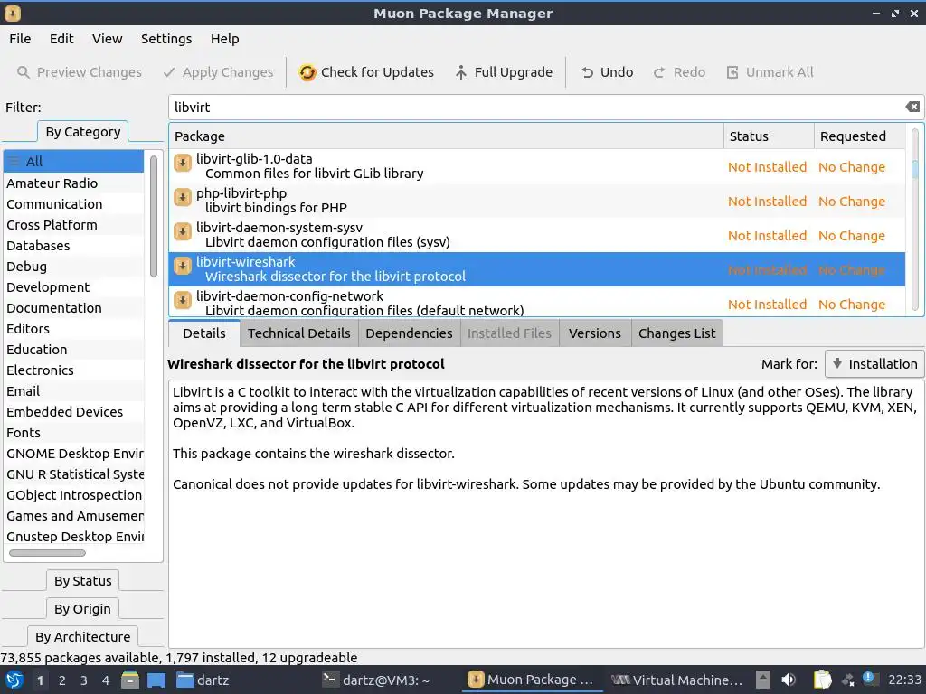
Task: Switch to Virtual Machine Manager taskbar window
Action: 676,680
